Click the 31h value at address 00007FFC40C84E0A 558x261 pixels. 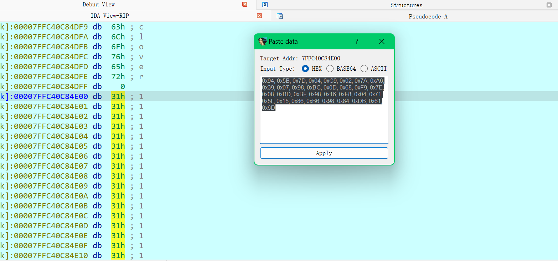point(118,196)
